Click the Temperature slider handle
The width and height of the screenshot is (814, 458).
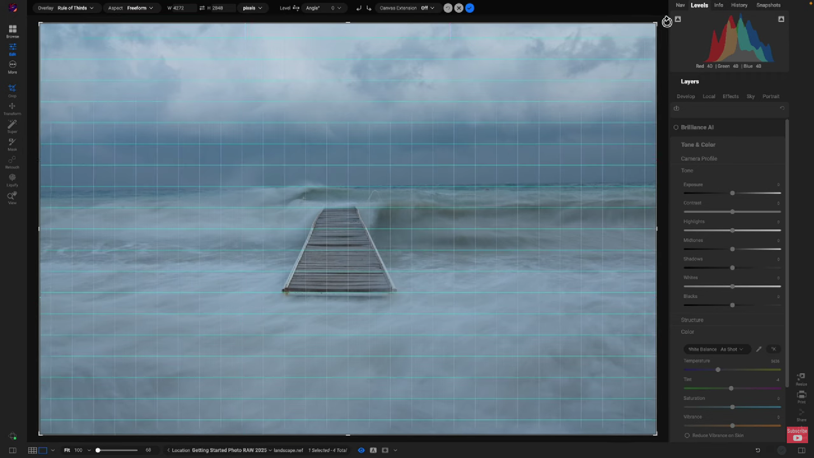[x=718, y=370]
